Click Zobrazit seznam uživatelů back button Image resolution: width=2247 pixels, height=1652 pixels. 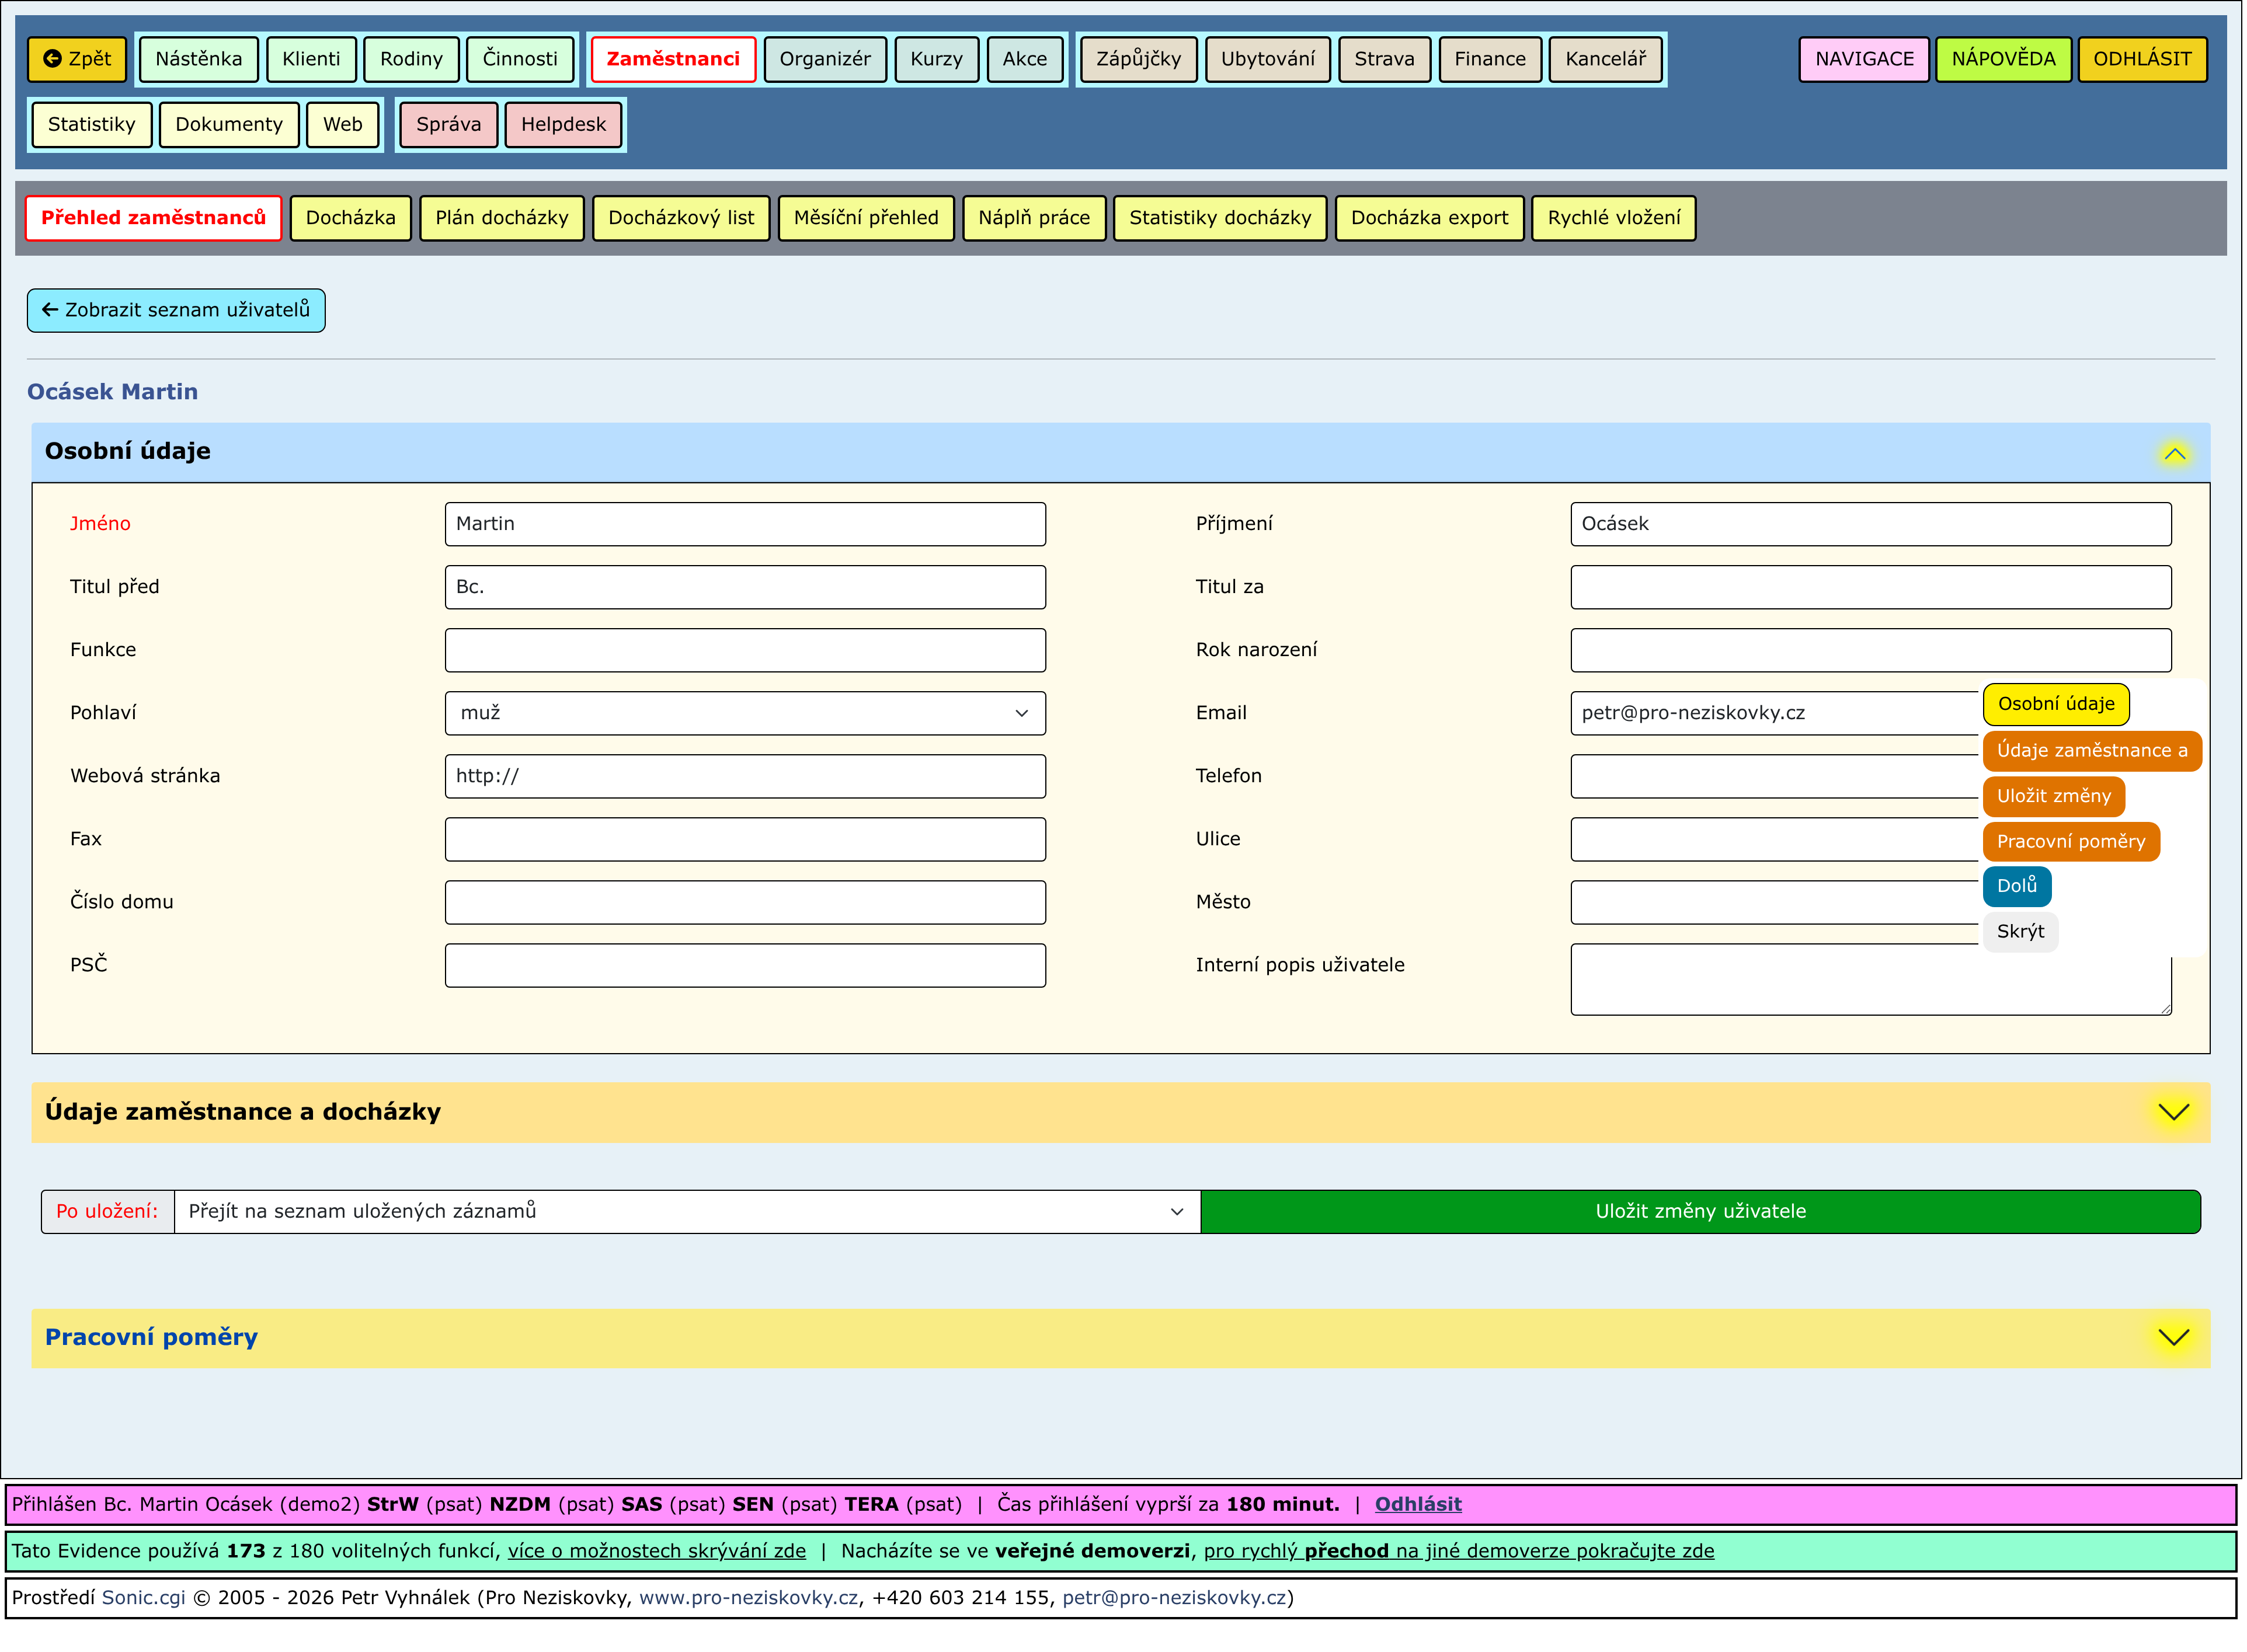[176, 310]
